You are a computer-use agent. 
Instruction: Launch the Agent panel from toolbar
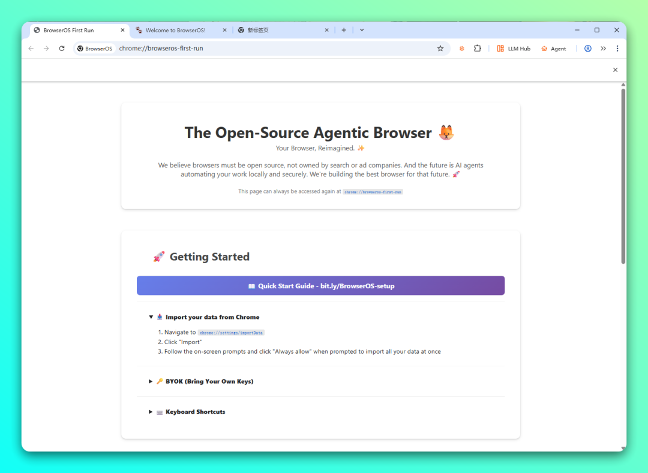tap(553, 49)
